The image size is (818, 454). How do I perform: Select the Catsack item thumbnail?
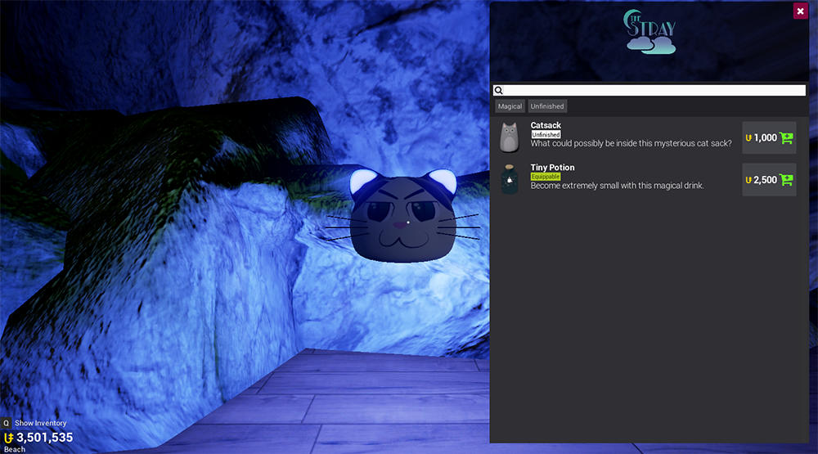(x=509, y=137)
